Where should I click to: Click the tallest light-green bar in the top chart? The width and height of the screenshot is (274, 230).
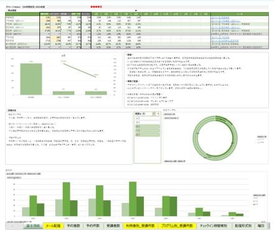[31, 79]
